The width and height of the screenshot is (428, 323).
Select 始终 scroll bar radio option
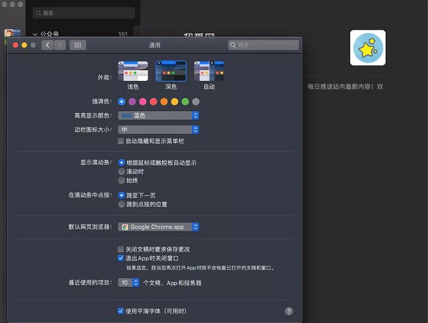[121, 180]
